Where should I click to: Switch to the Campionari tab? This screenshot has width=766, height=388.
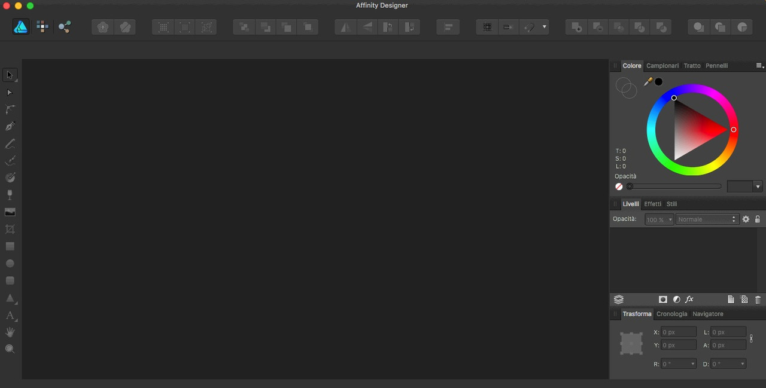[x=662, y=66]
